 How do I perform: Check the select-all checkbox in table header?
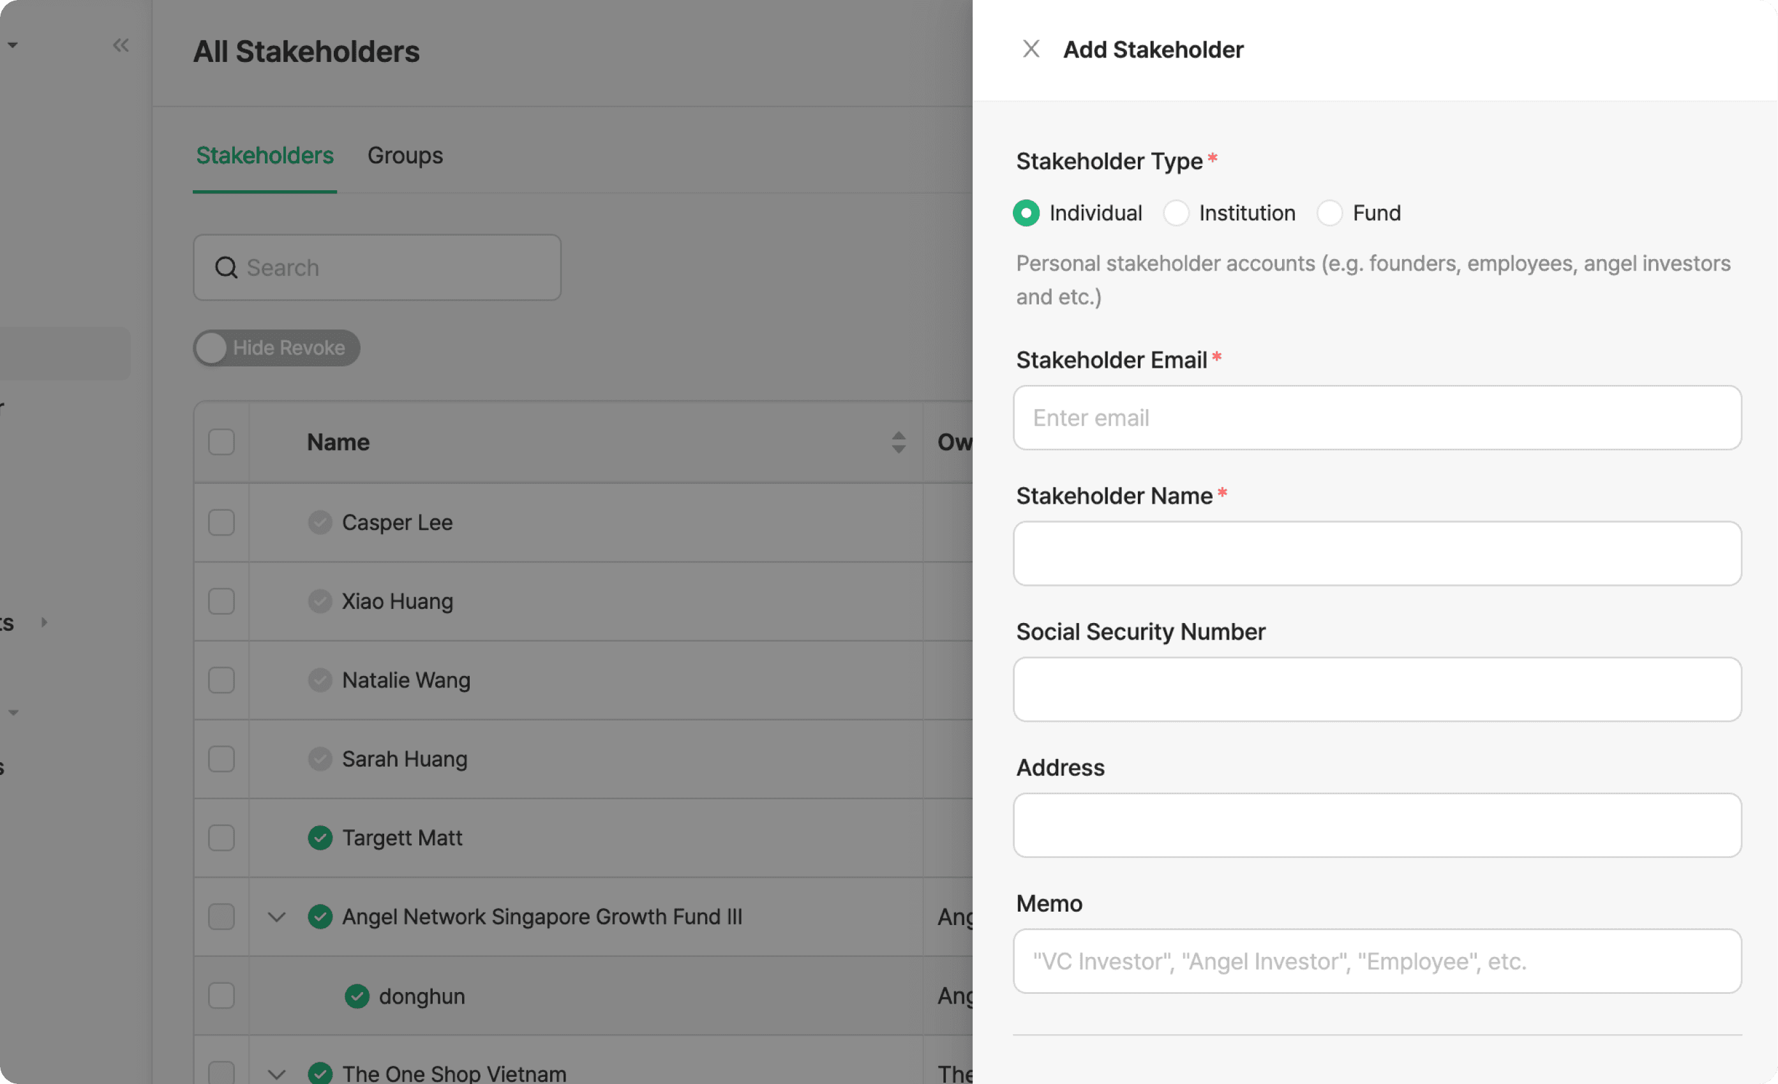click(x=221, y=441)
